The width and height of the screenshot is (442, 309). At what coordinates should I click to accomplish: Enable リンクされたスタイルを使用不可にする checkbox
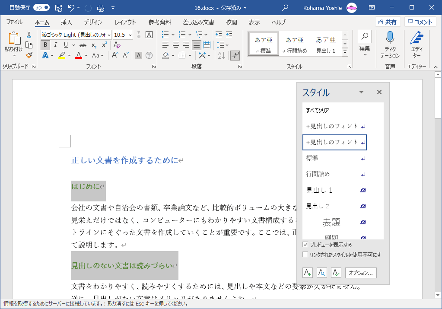pos(305,255)
